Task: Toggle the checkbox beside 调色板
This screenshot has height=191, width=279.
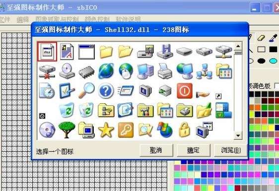Action: point(277,86)
